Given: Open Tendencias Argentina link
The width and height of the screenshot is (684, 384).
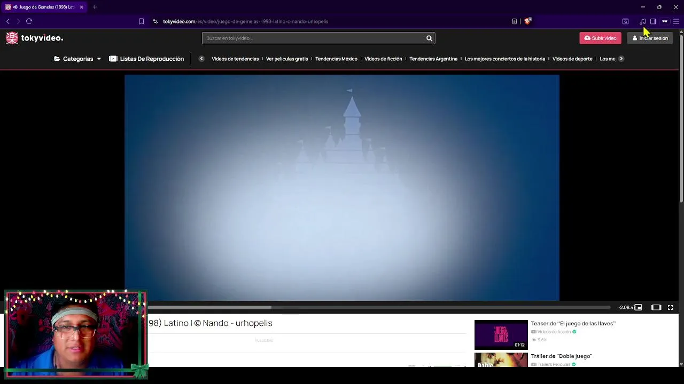Looking at the screenshot, I should tap(433, 59).
